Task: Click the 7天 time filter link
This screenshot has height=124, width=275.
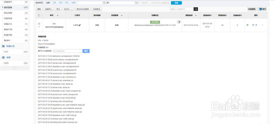Action: click(67, 3)
